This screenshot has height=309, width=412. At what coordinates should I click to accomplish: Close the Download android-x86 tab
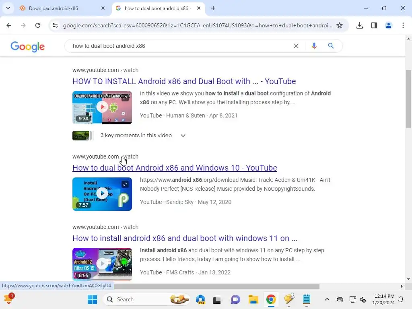[103, 8]
